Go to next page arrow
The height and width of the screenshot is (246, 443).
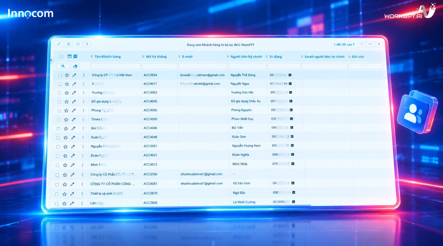[x=379, y=44]
